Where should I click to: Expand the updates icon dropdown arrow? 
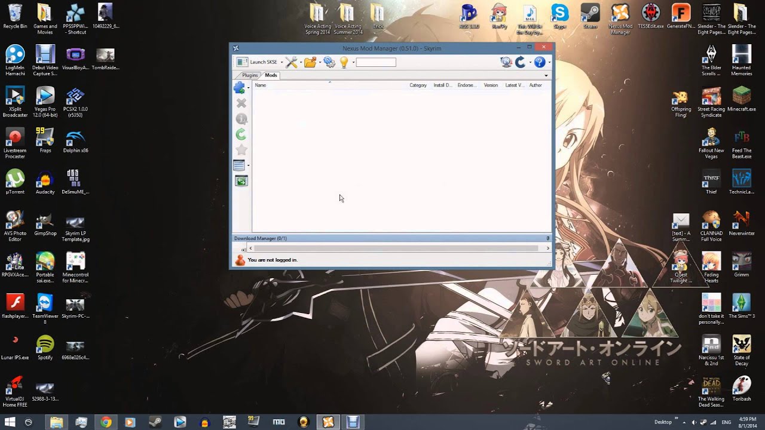point(530,62)
